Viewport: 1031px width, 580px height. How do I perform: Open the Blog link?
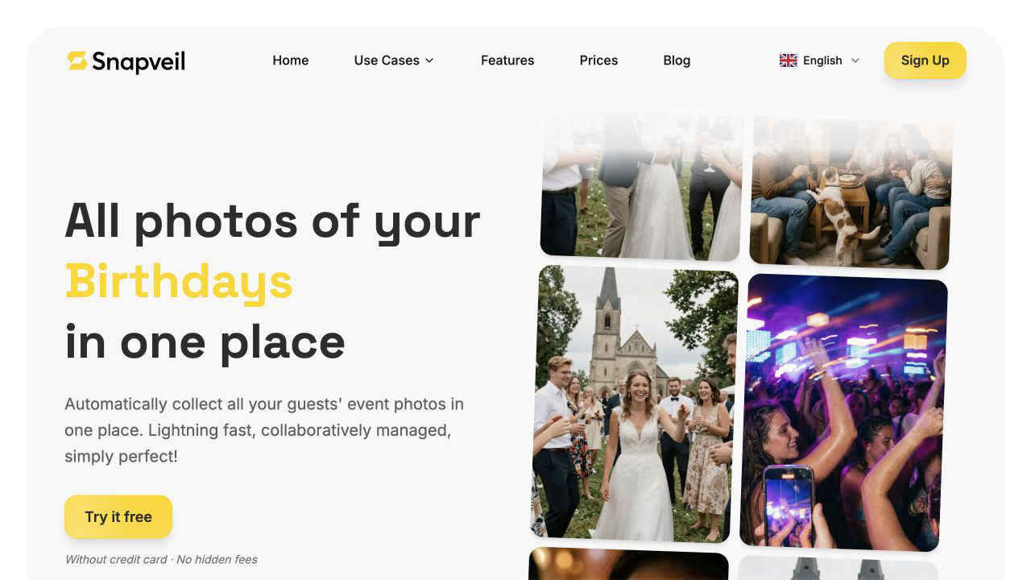[677, 60]
